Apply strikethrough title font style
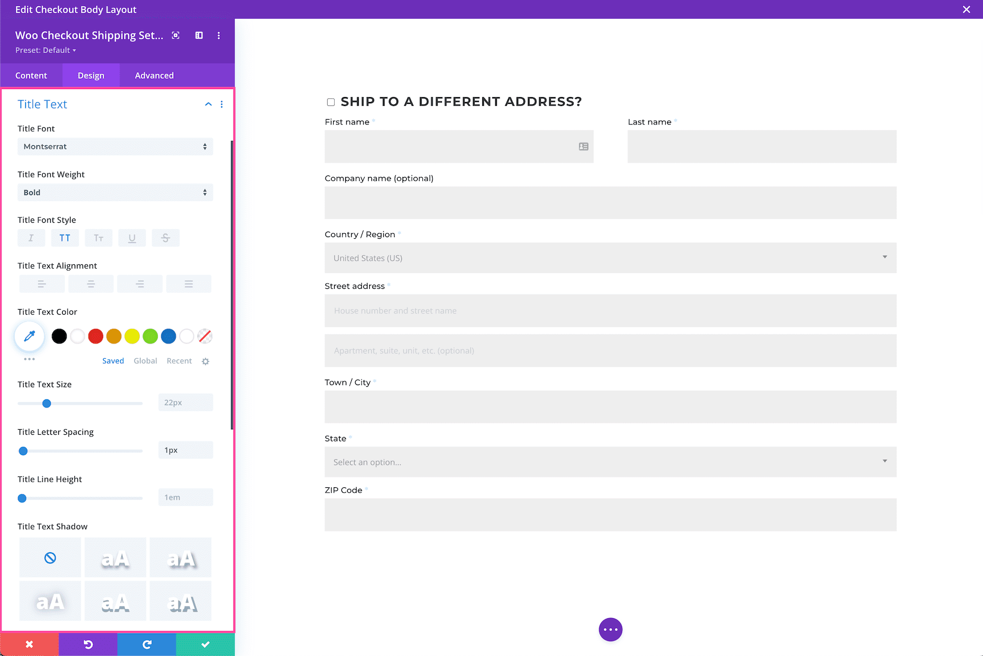This screenshot has height=656, width=983. tap(165, 238)
